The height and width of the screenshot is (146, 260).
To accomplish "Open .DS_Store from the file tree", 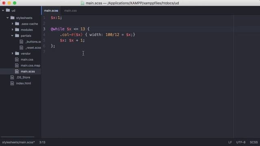I will click(x=23, y=77).
